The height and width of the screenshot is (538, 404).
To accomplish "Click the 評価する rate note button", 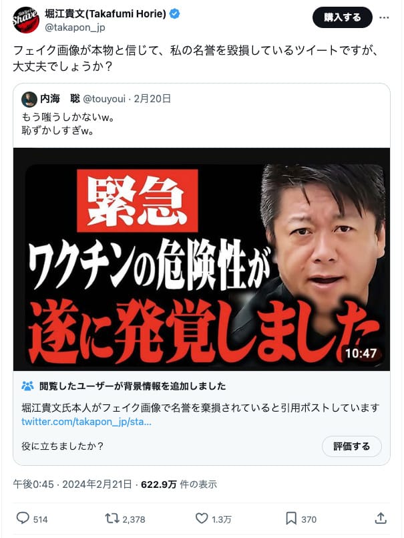I will point(351,446).
